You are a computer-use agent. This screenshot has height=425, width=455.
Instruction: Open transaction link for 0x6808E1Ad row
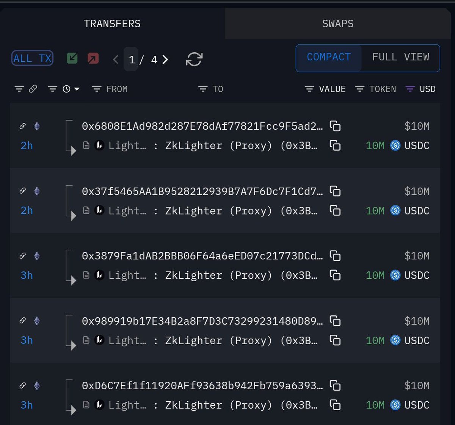(23, 126)
